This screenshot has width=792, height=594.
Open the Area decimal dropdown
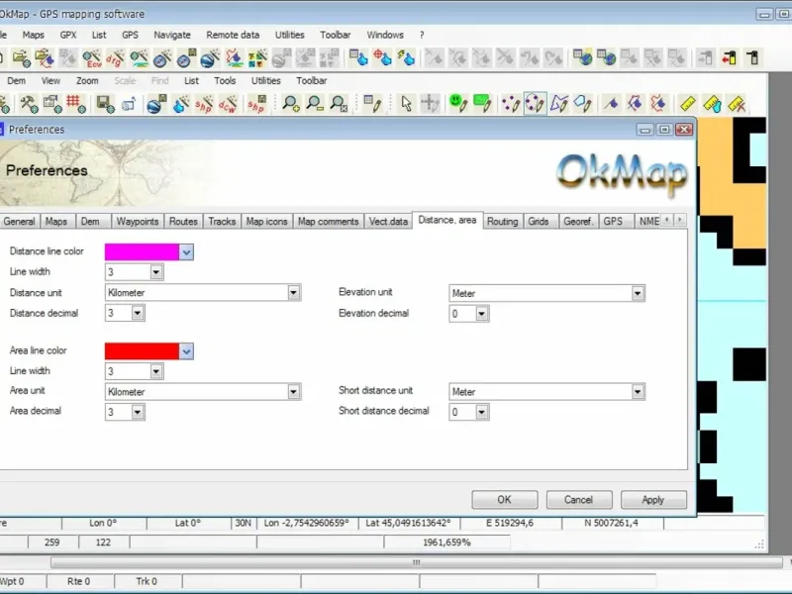click(138, 412)
